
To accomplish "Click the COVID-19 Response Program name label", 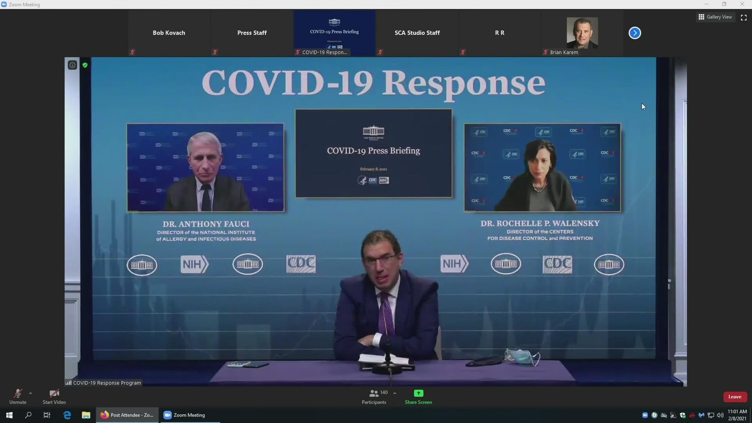I will pyautogui.click(x=107, y=383).
